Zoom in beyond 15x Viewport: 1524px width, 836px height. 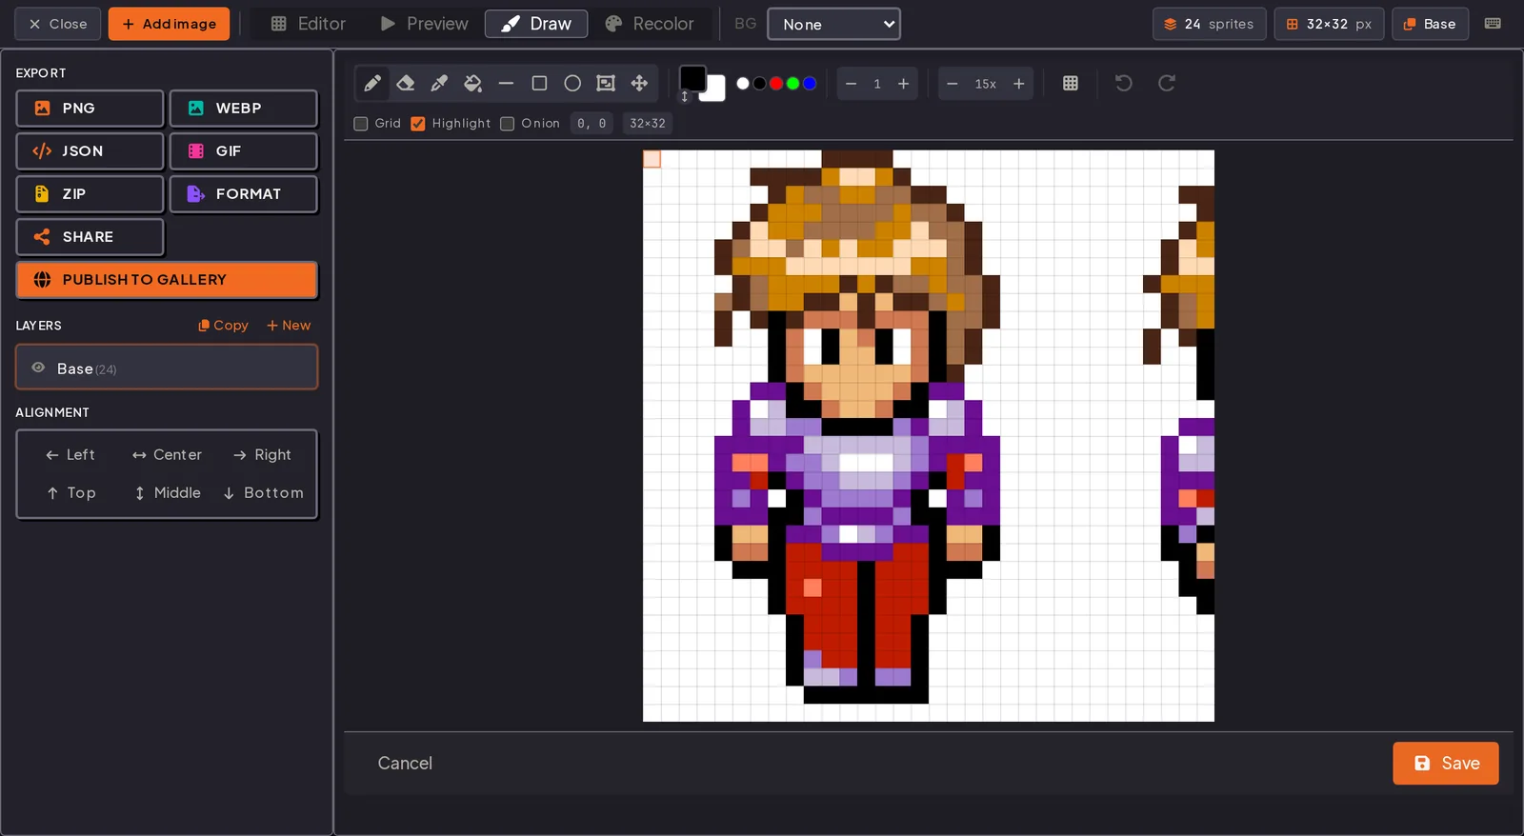coord(1019,84)
